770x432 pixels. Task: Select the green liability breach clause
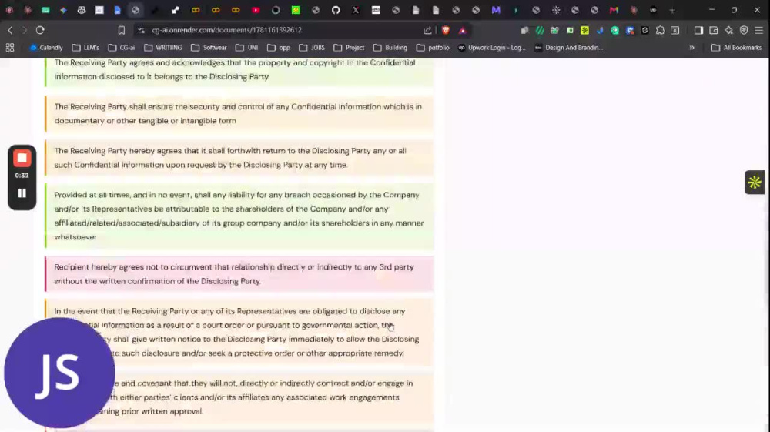tap(239, 216)
